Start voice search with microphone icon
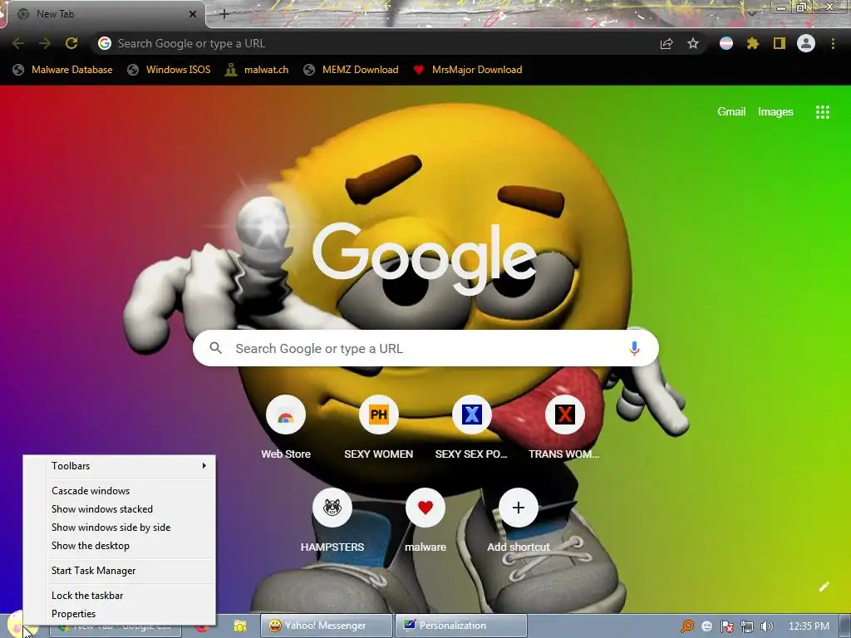The width and height of the screenshot is (851, 638). 634,348
